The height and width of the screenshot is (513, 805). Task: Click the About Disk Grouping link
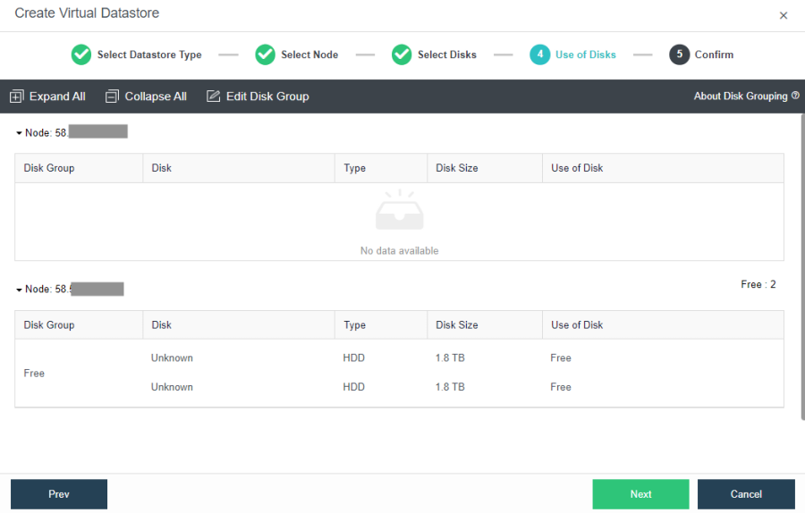click(741, 96)
